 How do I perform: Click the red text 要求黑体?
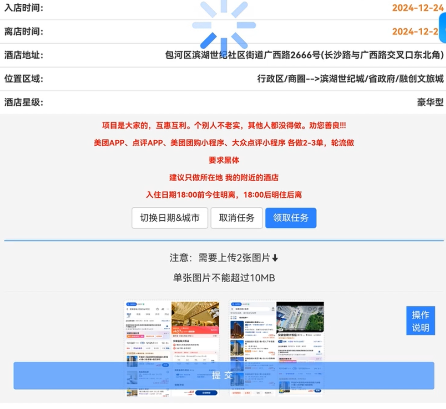tap(224, 160)
